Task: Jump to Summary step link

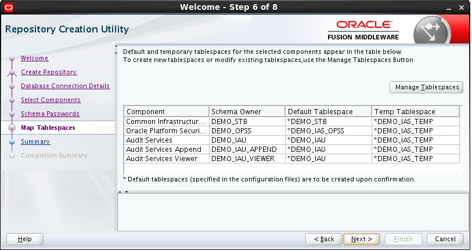Action: pos(35,141)
